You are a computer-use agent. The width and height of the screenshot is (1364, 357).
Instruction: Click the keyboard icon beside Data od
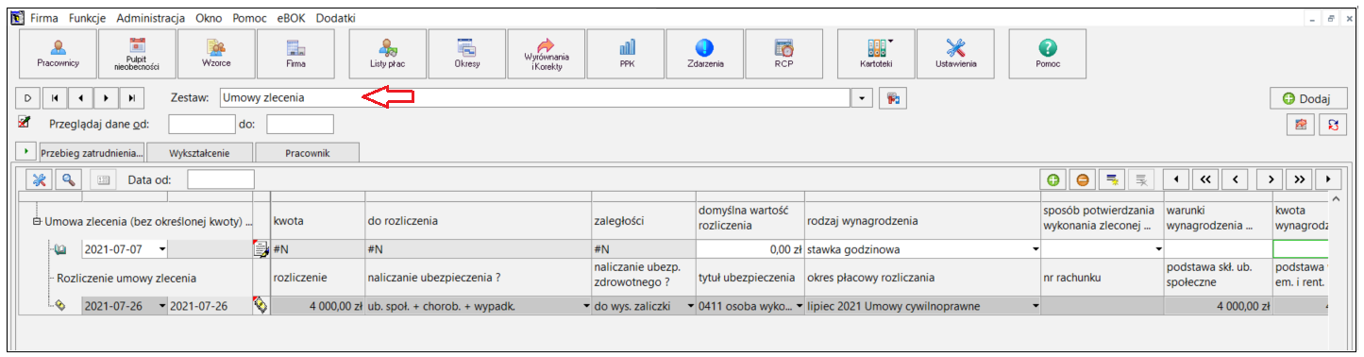tap(104, 178)
